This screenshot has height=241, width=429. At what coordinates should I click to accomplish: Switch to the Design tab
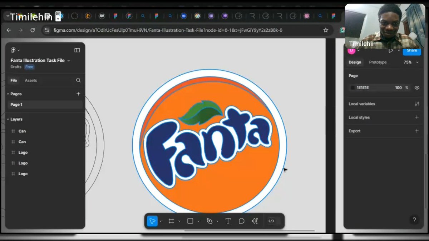(355, 62)
